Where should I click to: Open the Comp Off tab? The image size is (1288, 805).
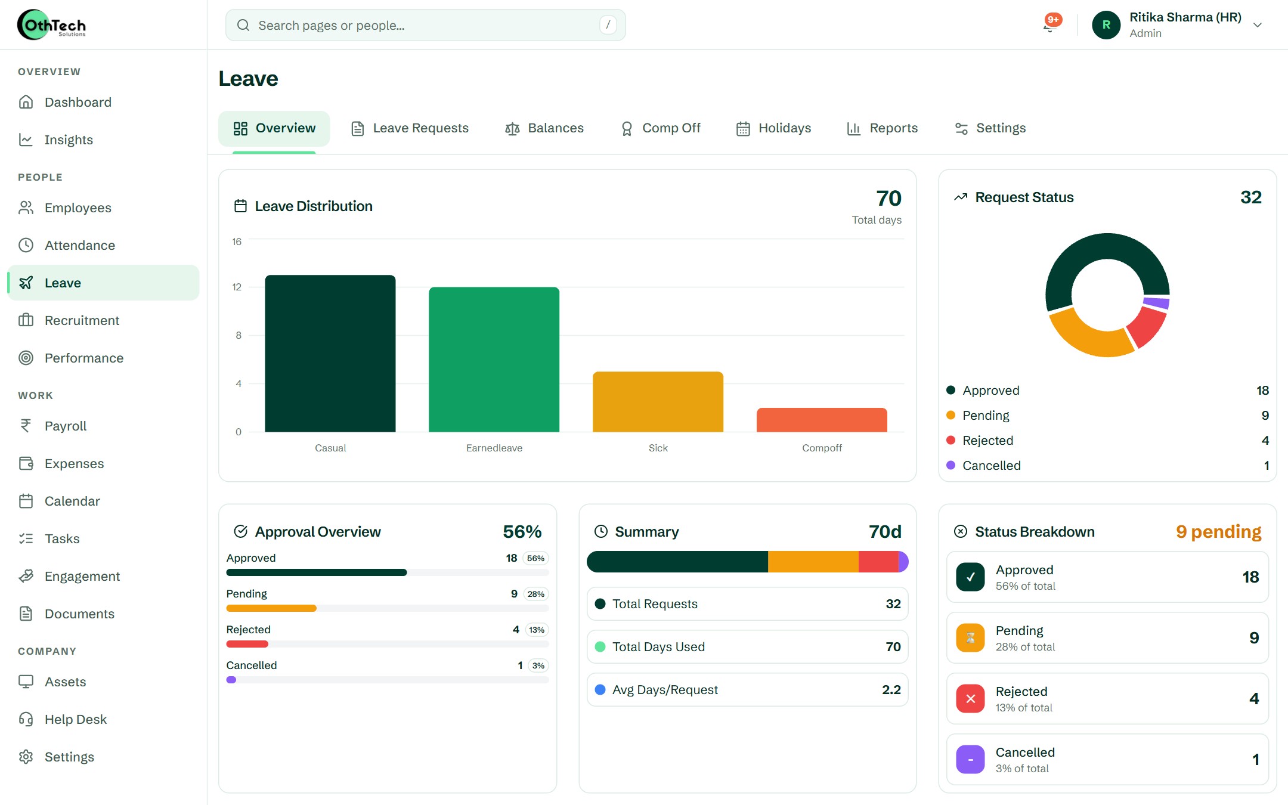coord(661,128)
